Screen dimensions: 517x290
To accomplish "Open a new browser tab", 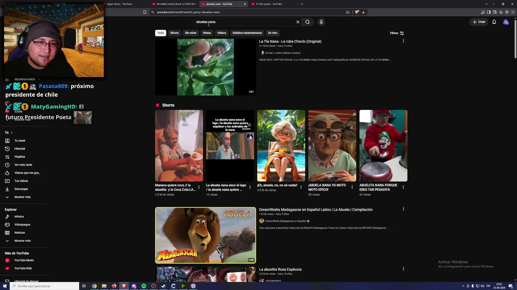I will [302, 4].
